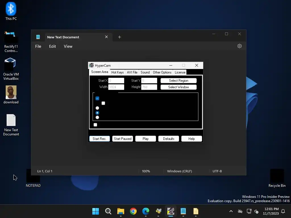Screen dimensions: 291x218
Task: Click UTF-8 encoding in status bar
Action: (x=217, y=171)
